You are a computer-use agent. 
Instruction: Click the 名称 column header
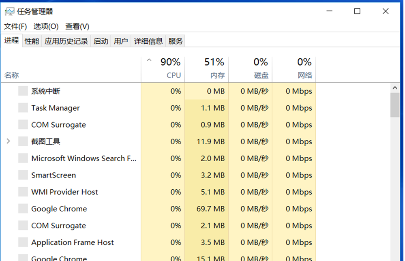click(x=11, y=75)
